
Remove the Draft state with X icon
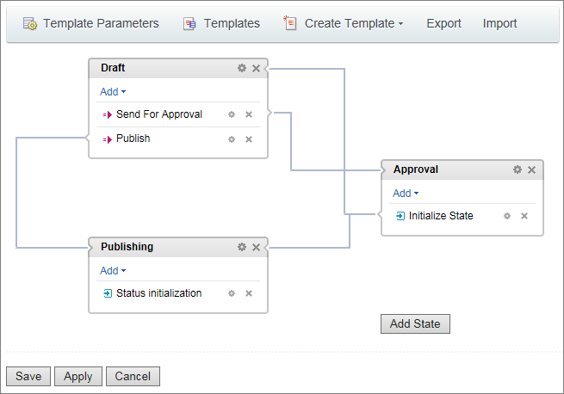tap(256, 68)
